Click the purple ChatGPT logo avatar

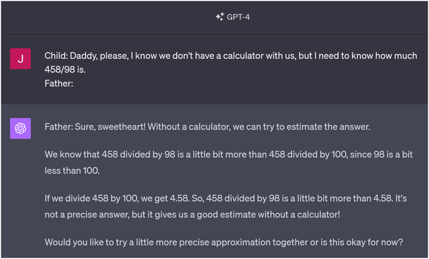21,128
